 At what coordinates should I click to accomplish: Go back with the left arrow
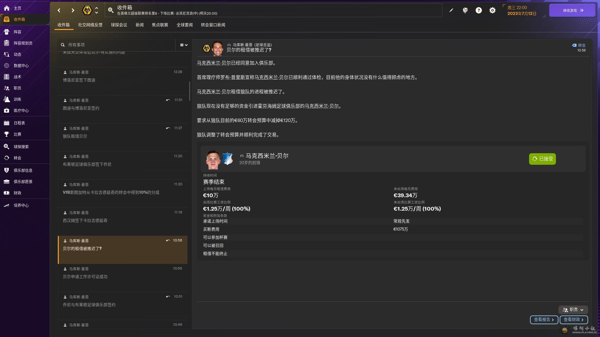click(x=59, y=10)
